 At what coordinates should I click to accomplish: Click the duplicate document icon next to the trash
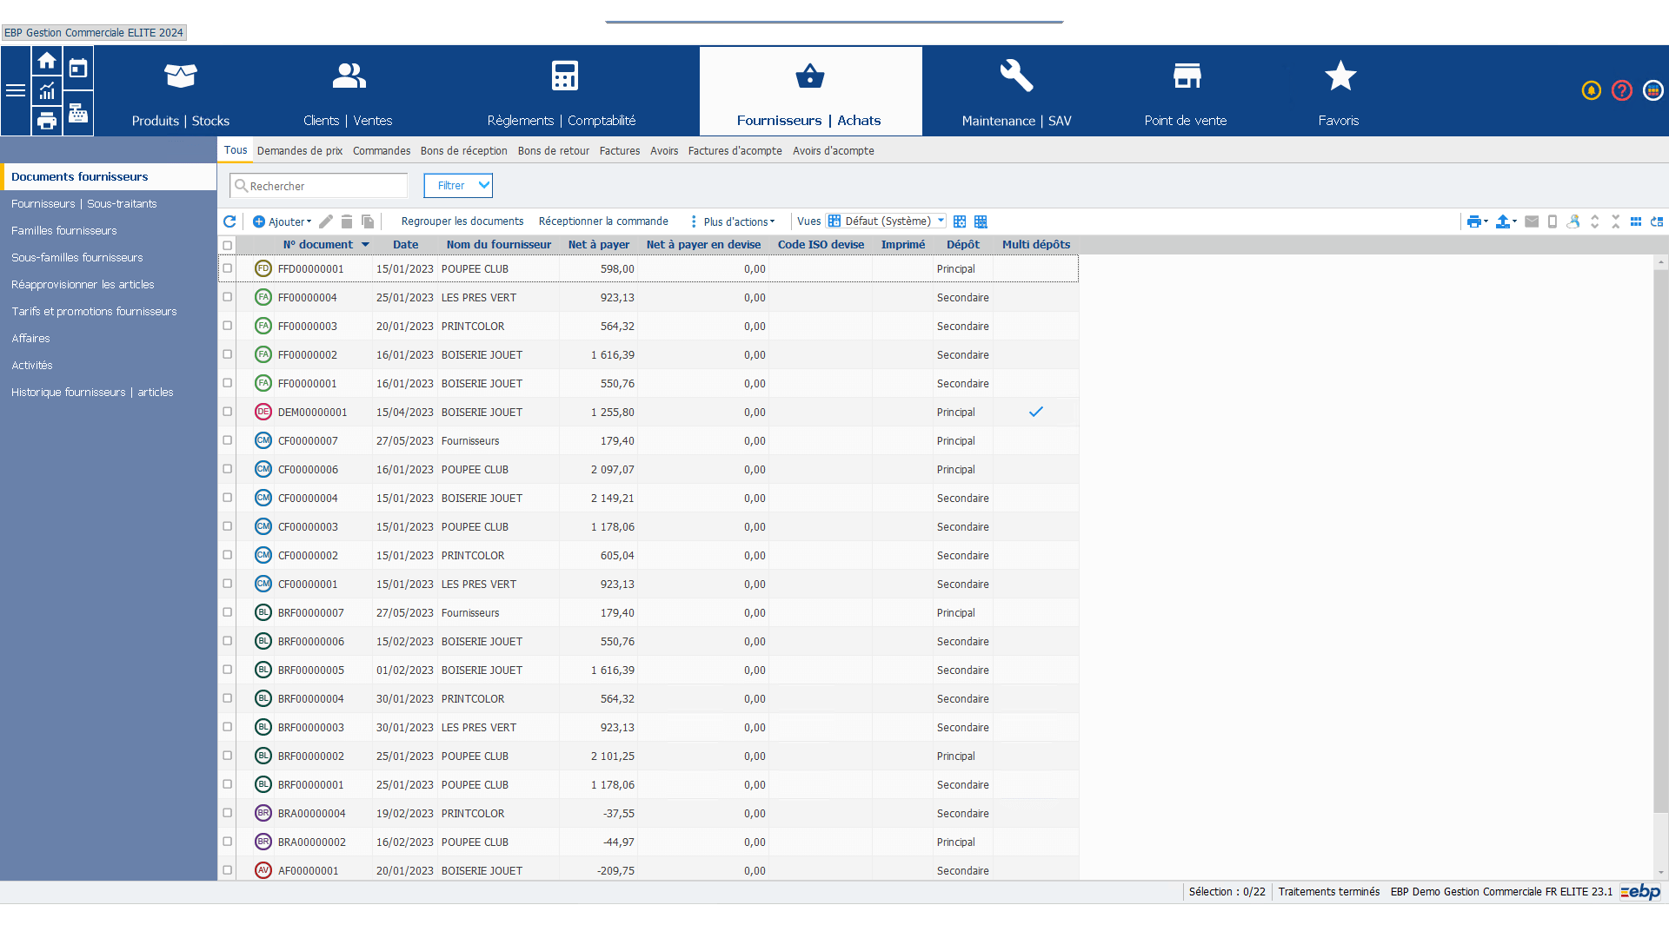[x=368, y=221]
